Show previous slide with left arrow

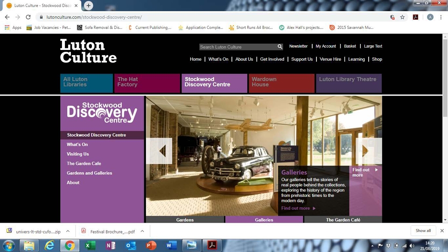[x=159, y=151]
